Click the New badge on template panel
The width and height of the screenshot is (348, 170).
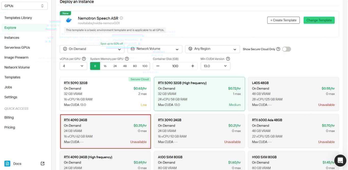click(x=65, y=13)
